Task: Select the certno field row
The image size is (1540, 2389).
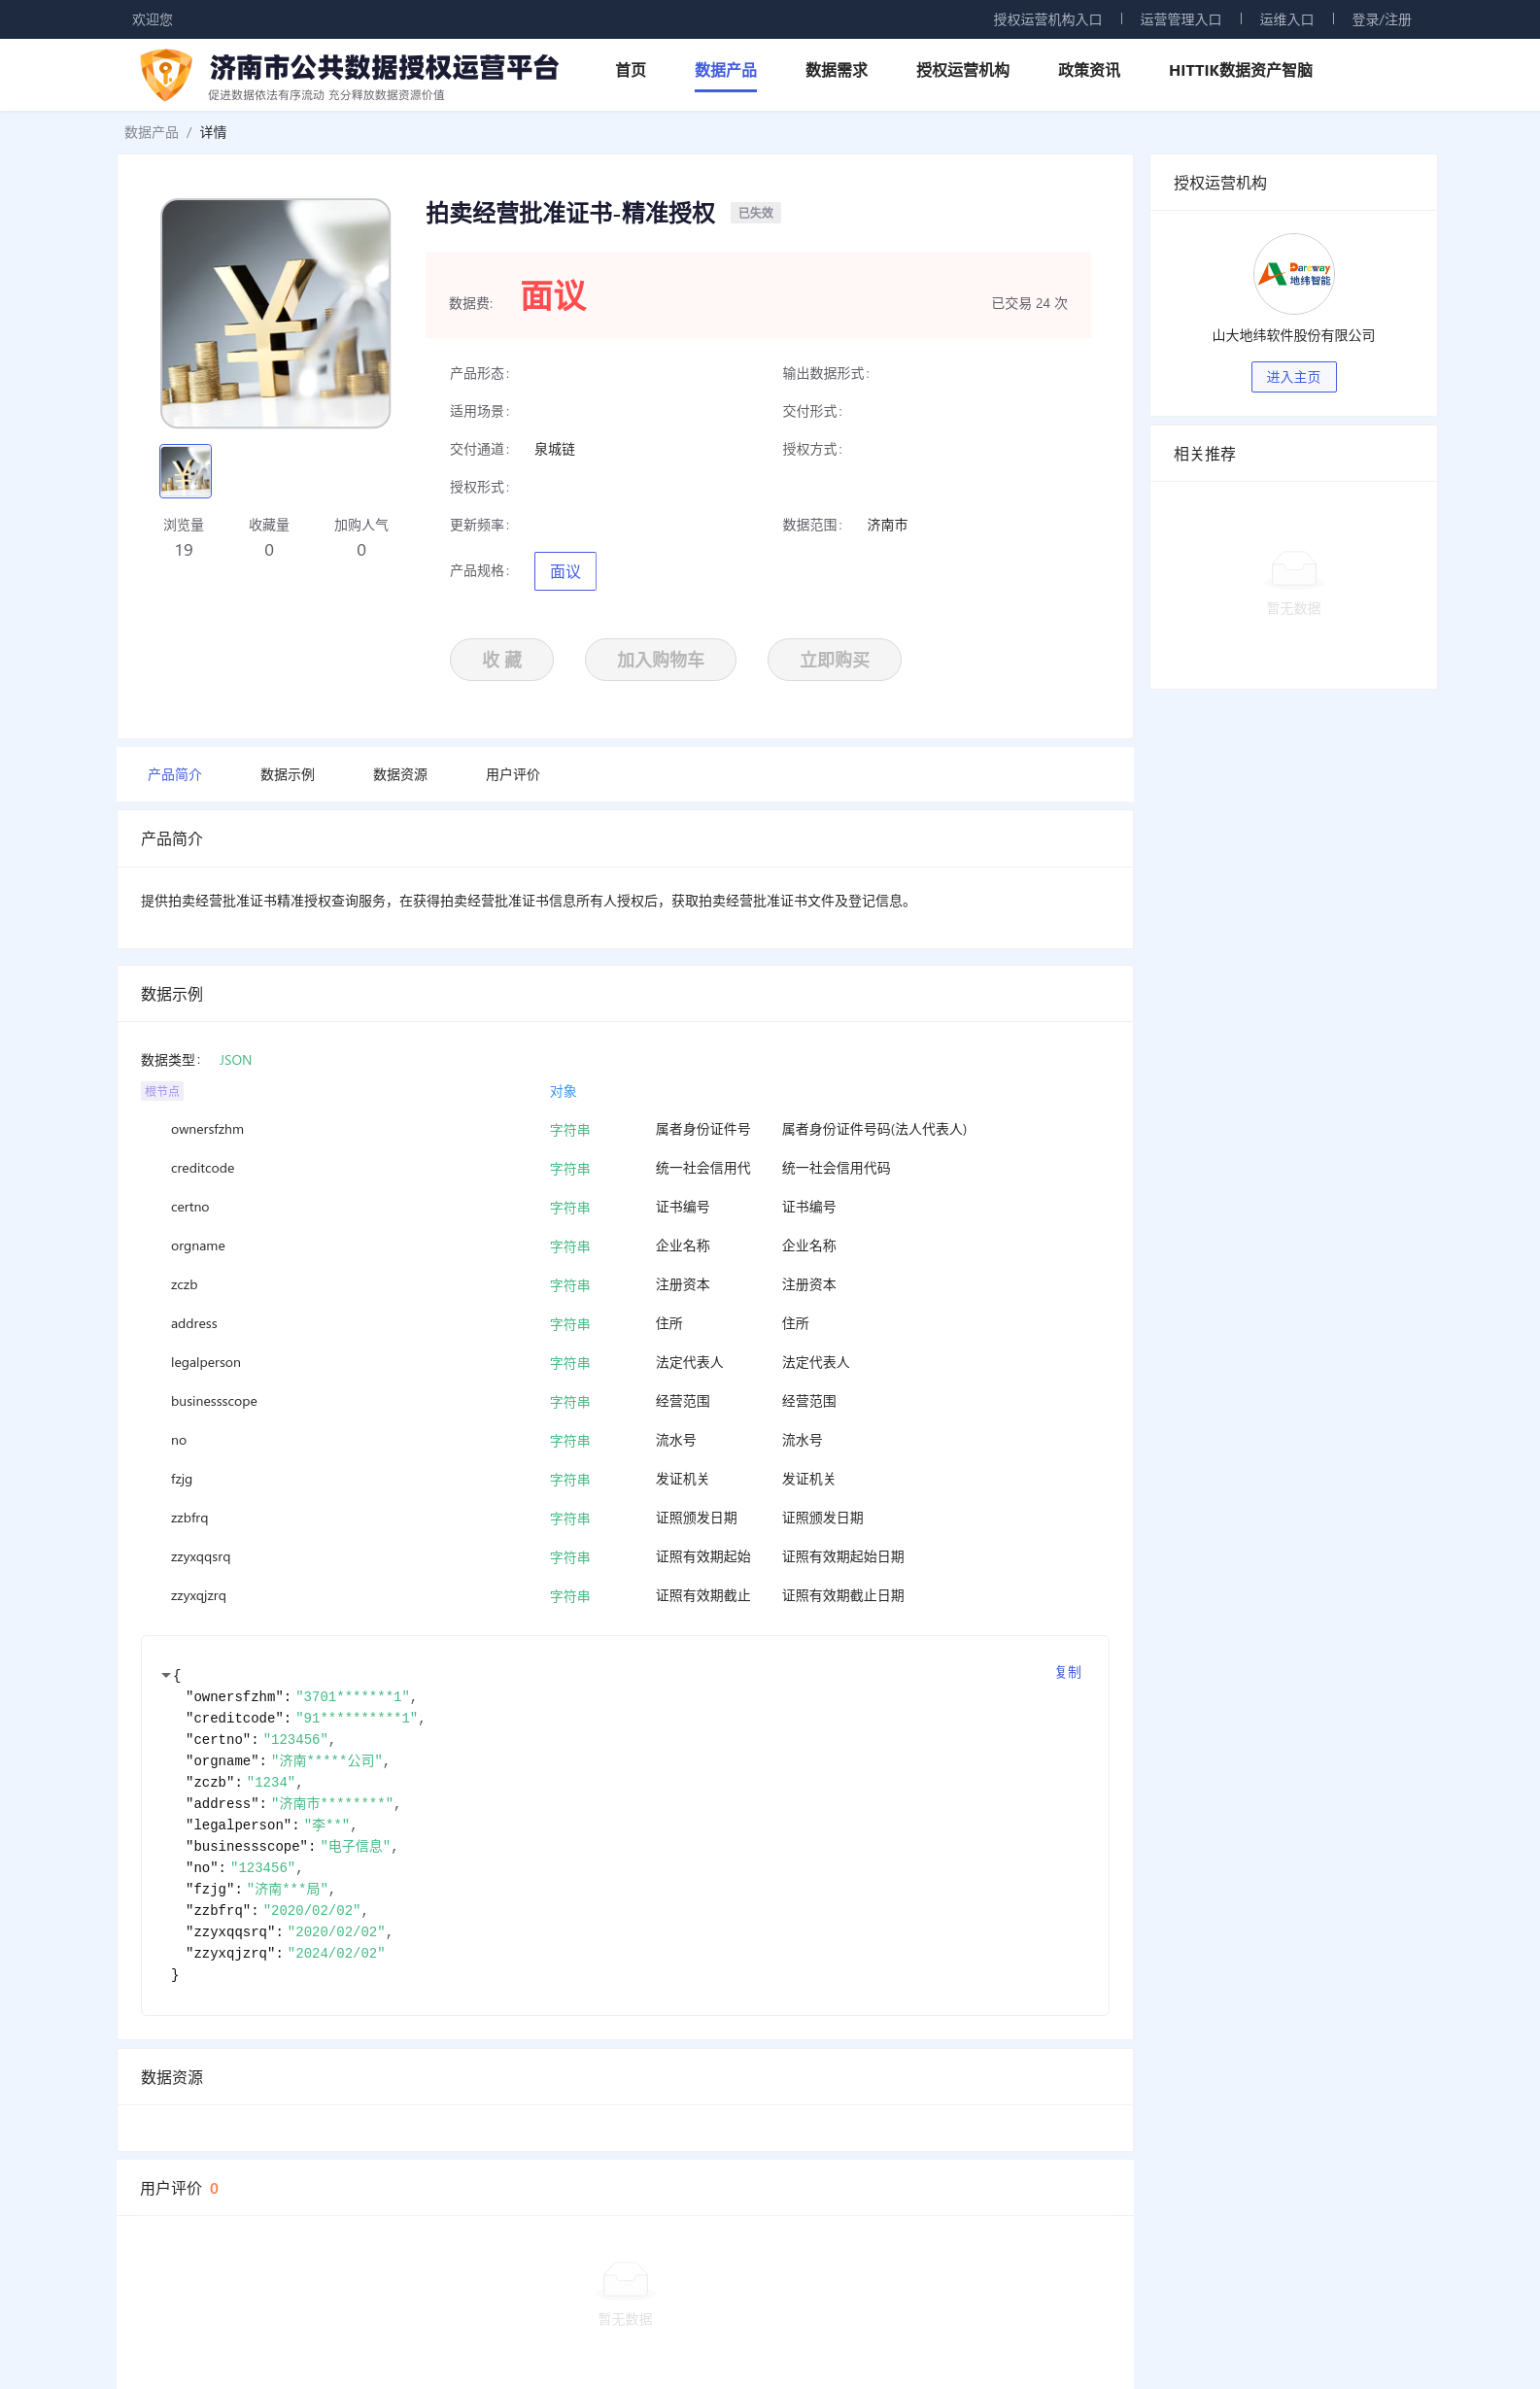Action: click(x=625, y=1207)
